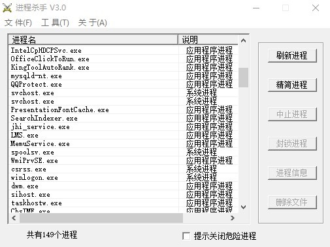This screenshot has height=247, width=330.
Task: Minimize the 进程杀手 V3.0 window
Action: tap(256, 8)
